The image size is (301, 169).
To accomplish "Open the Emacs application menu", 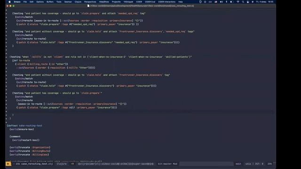I will (x=17, y=2).
